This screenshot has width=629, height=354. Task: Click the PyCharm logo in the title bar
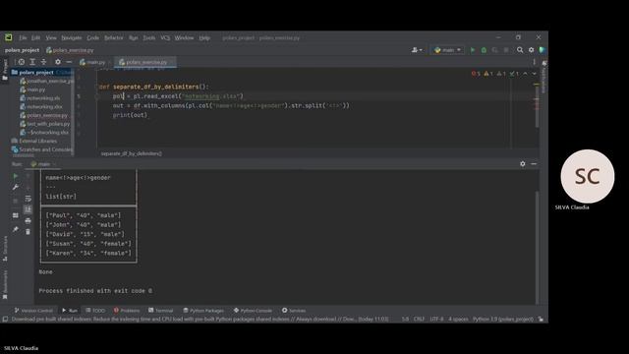(9, 37)
